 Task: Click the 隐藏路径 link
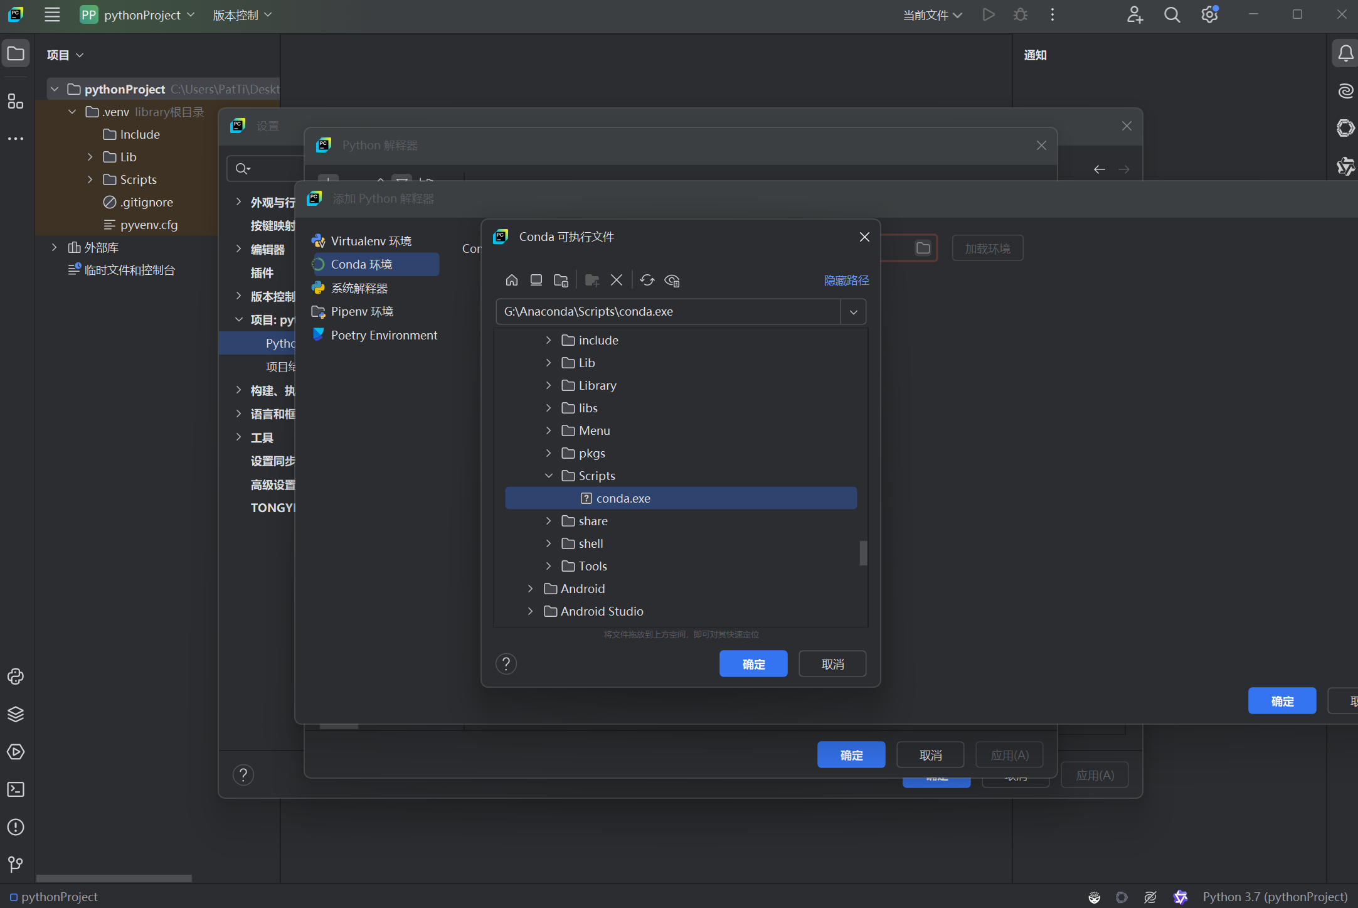(846, 280)
